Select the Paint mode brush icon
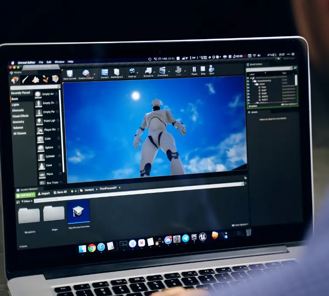The image size is (329, 296). click(x=25, y=80)
